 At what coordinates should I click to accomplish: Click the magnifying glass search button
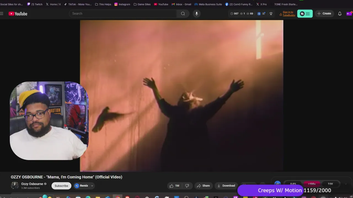[x=183, y=13]
